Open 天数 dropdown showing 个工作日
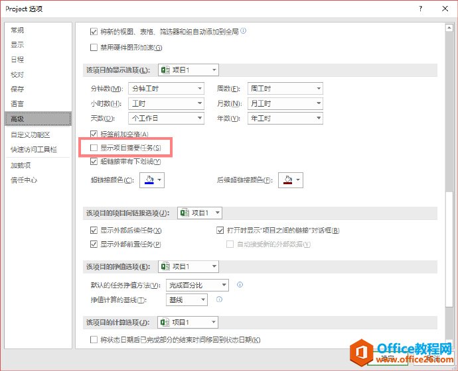The width and height of the screenshot is (458, 371). pyautogui.click(x=166, y=118)
